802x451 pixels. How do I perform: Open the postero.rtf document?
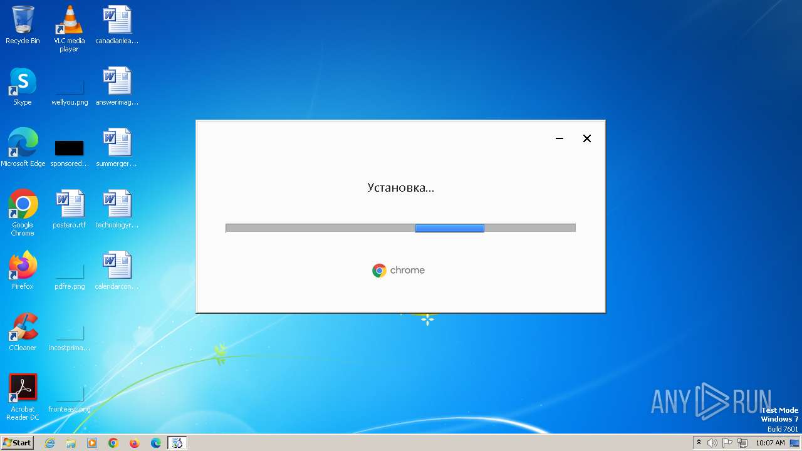point(69,209)
